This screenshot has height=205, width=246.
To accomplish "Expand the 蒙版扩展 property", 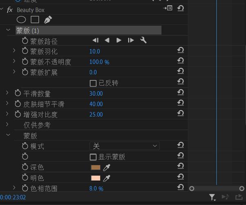I will tap(14, 71).
